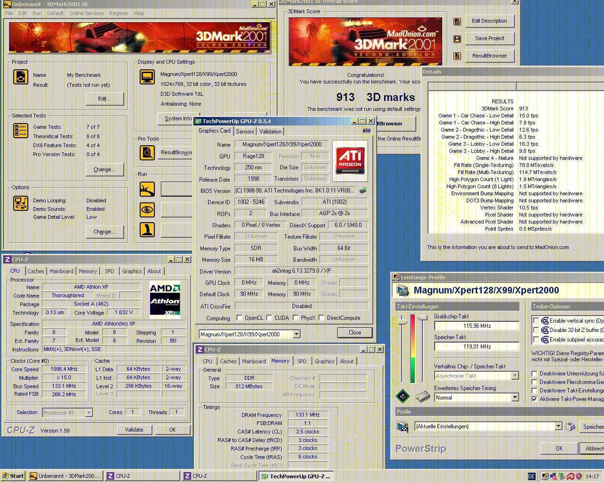Enable vertical sync checkbox in PowerStrip
The width and height of the screenshot is (604, 483).
click(536, 321)
